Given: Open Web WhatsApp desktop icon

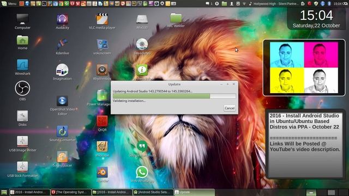Looking at the screenshot, I should pyautogui.click(x=142, y=174).
